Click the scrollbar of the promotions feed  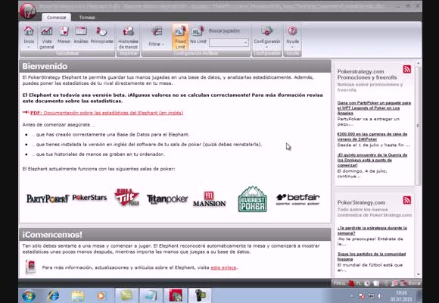(418, 126)
